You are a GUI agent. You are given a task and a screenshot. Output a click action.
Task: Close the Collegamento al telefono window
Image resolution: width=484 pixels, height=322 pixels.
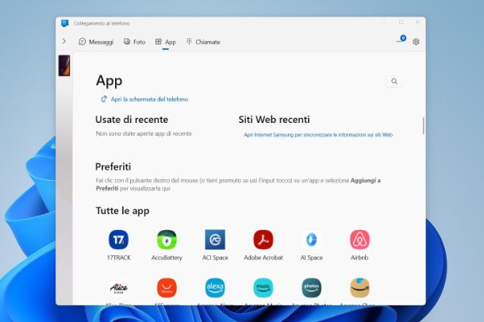coord(417,22)
